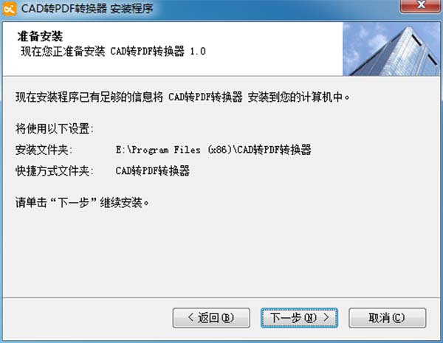The height and width of the screenshot is (343, 443).
Task: Click the 1.0 version number in header
Action: [x=198, y=52]
